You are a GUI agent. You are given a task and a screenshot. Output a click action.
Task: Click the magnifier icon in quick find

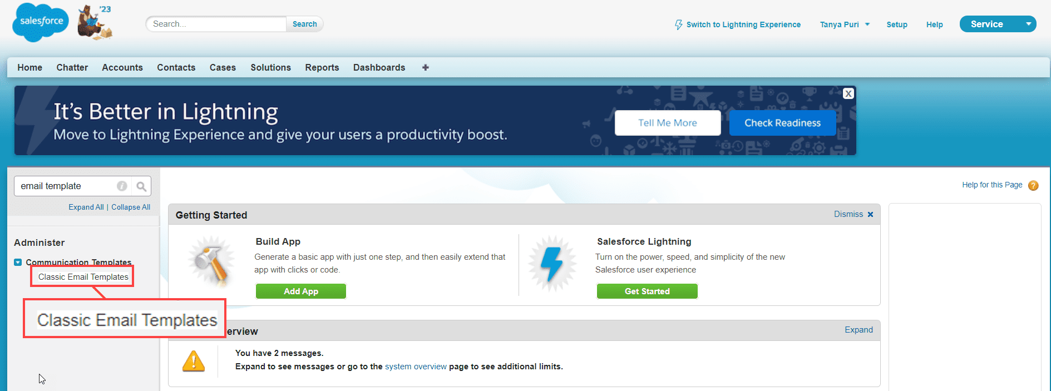pos(141,186)
